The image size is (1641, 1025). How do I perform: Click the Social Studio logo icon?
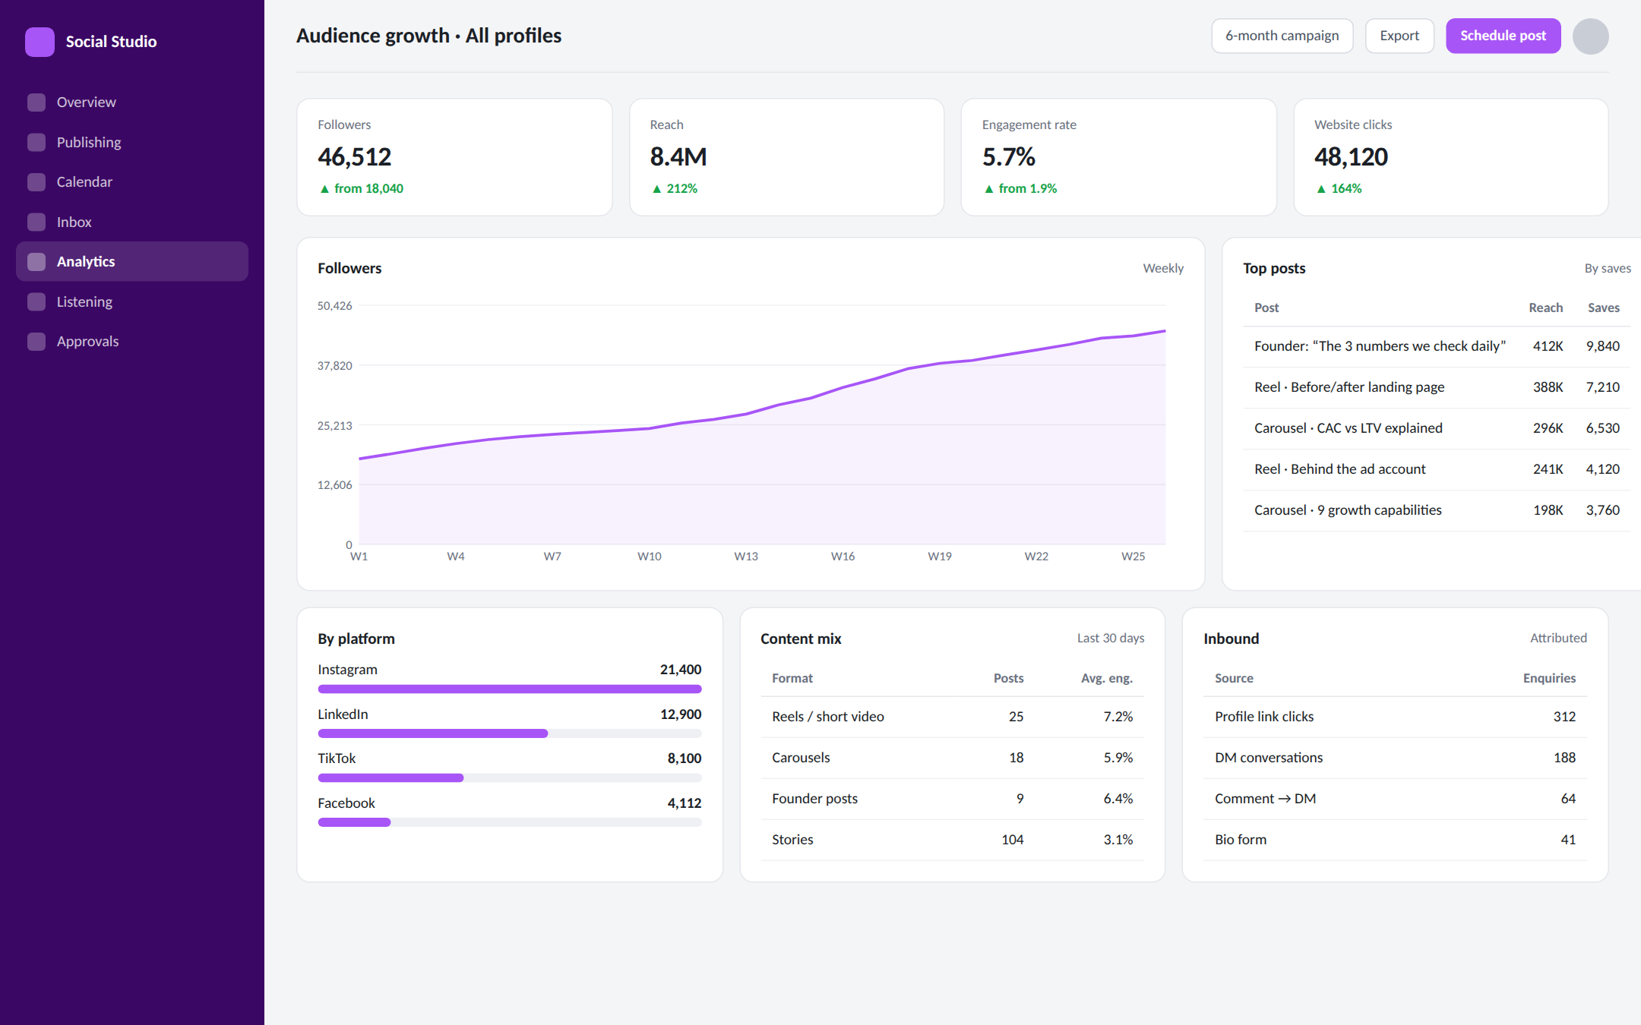click(40, 42)
